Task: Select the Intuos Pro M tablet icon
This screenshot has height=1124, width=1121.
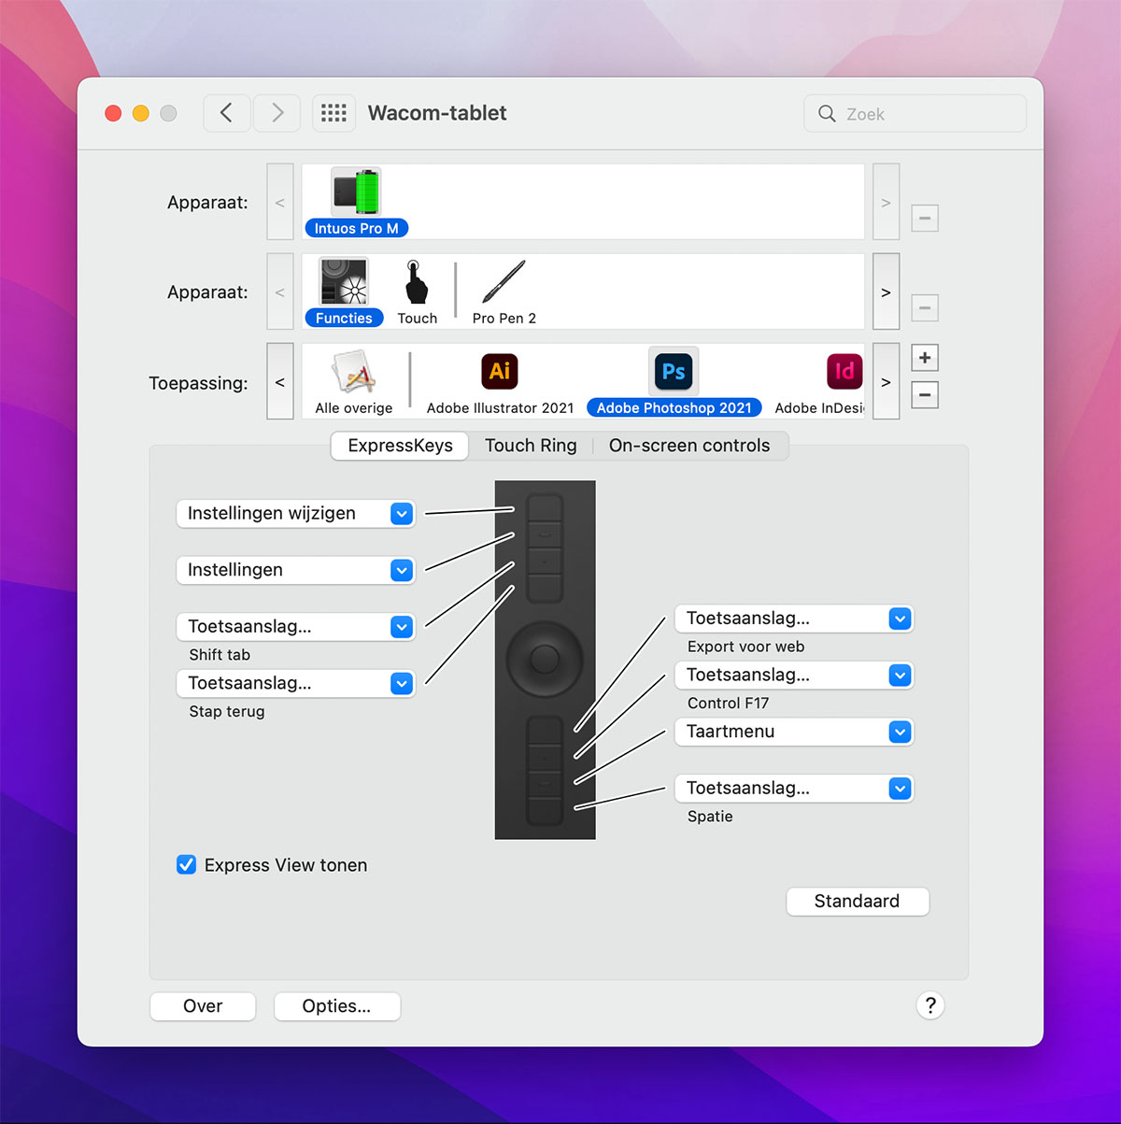Action: 356,193
